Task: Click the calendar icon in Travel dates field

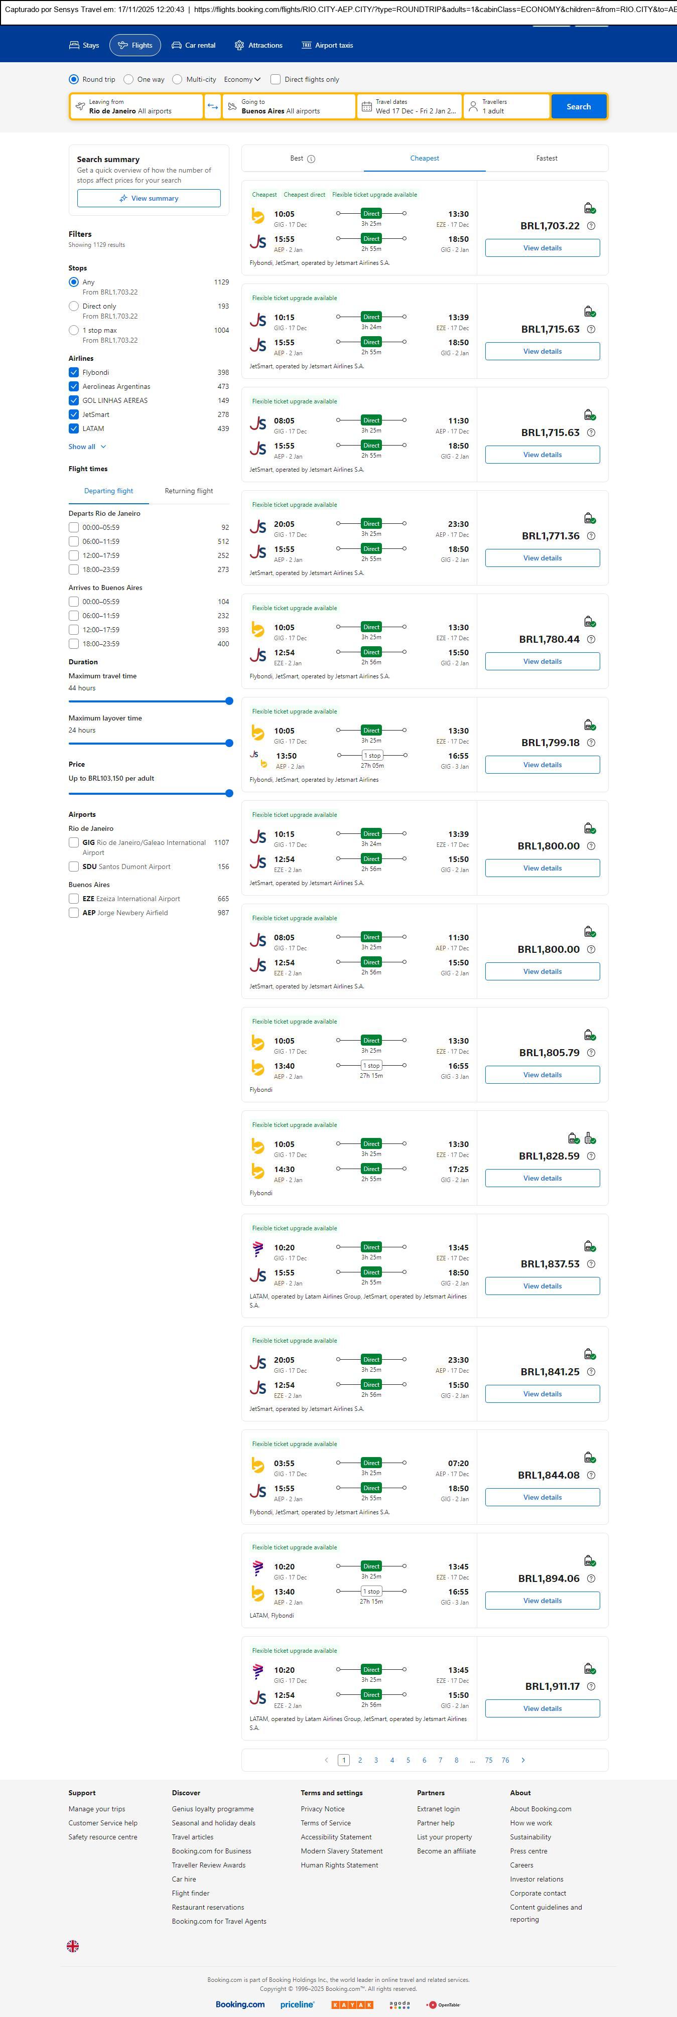Action: (367, 106)
